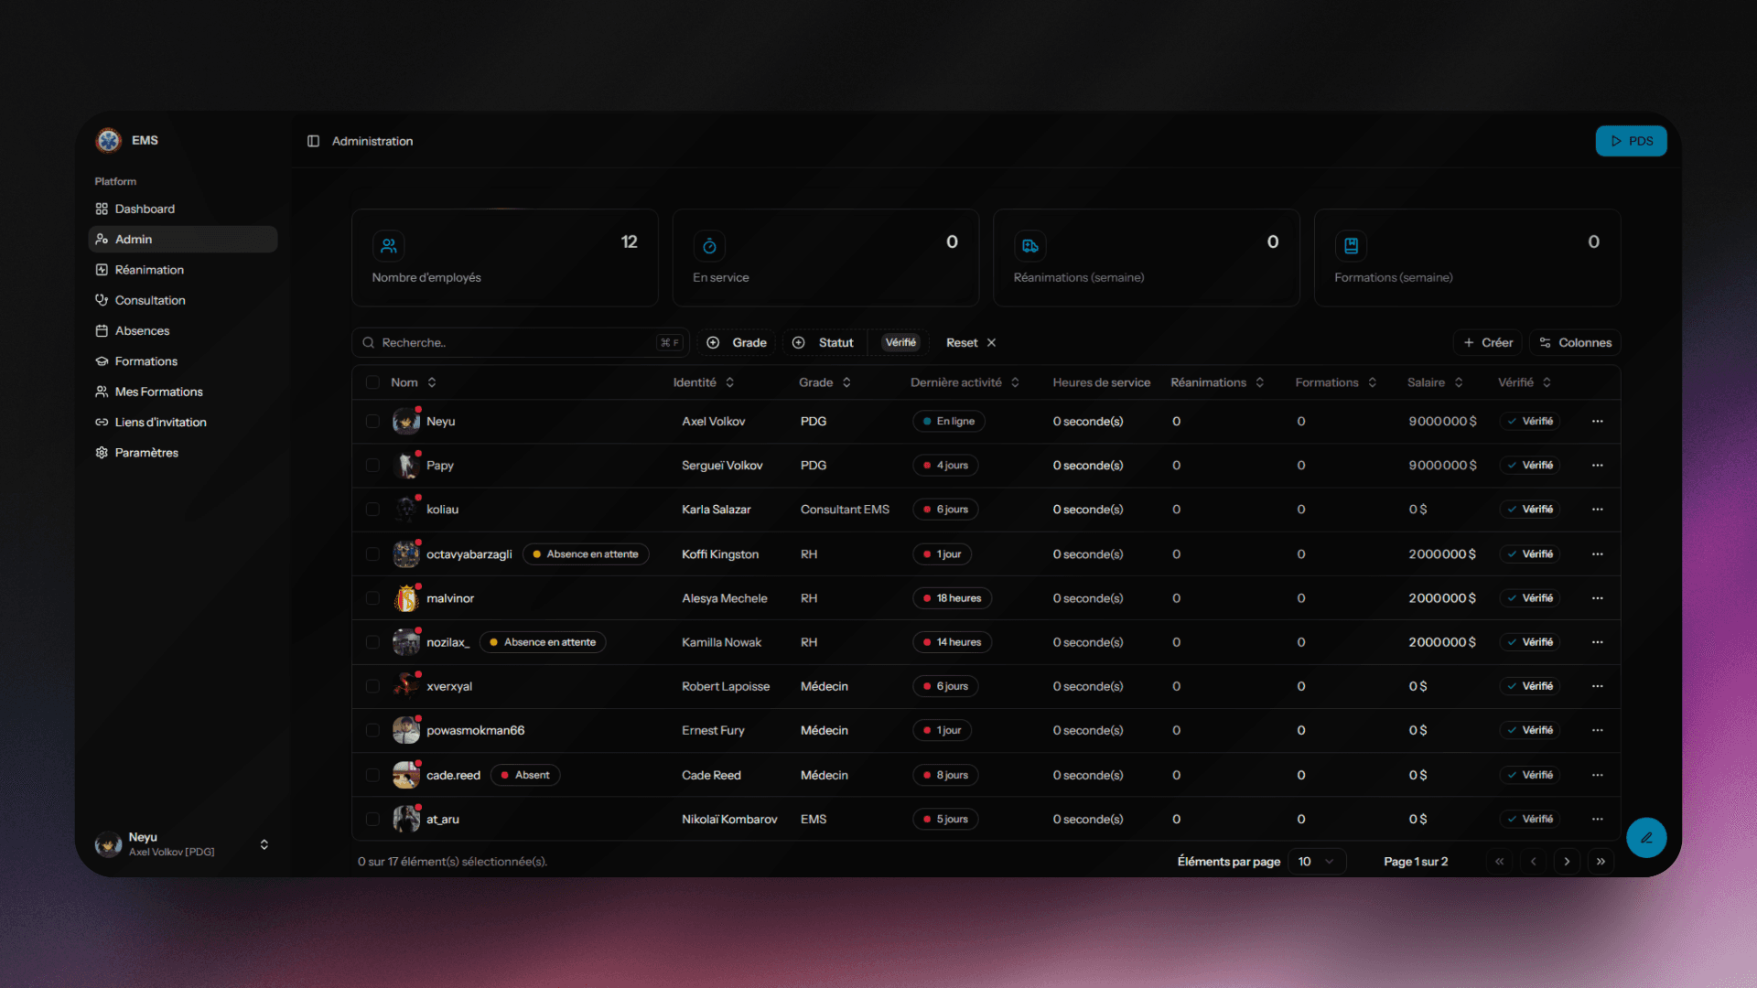Open the Admin section
1757x988 pixels.
[134, 239]
